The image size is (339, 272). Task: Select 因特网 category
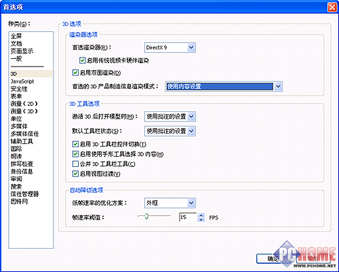coord(19,201)
